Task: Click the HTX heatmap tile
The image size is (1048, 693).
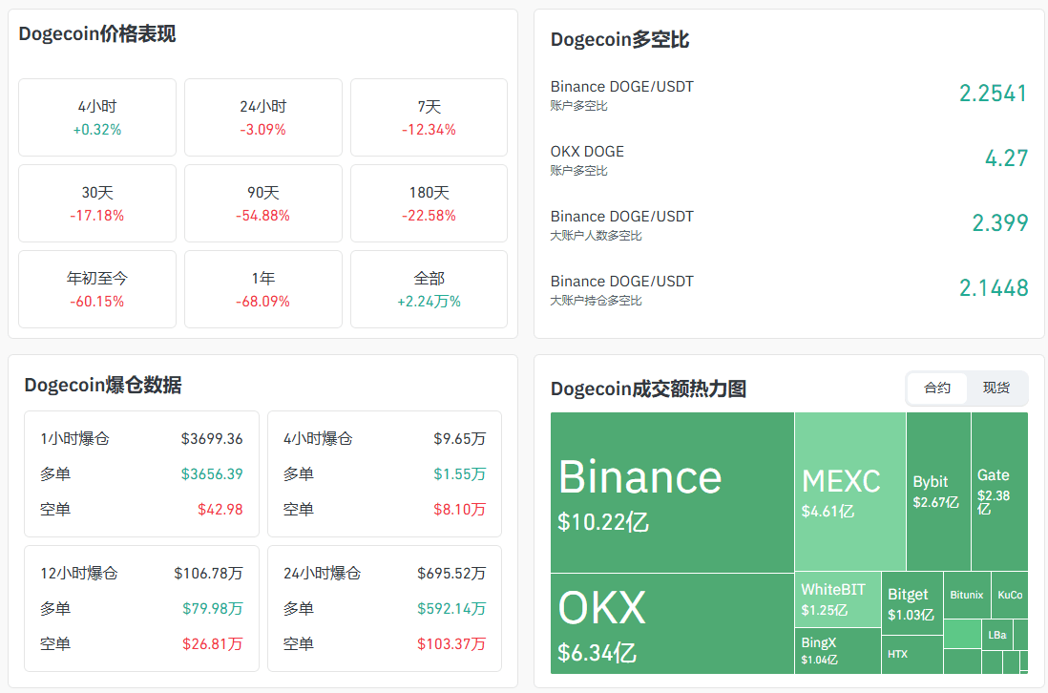Action: point(912,654)
